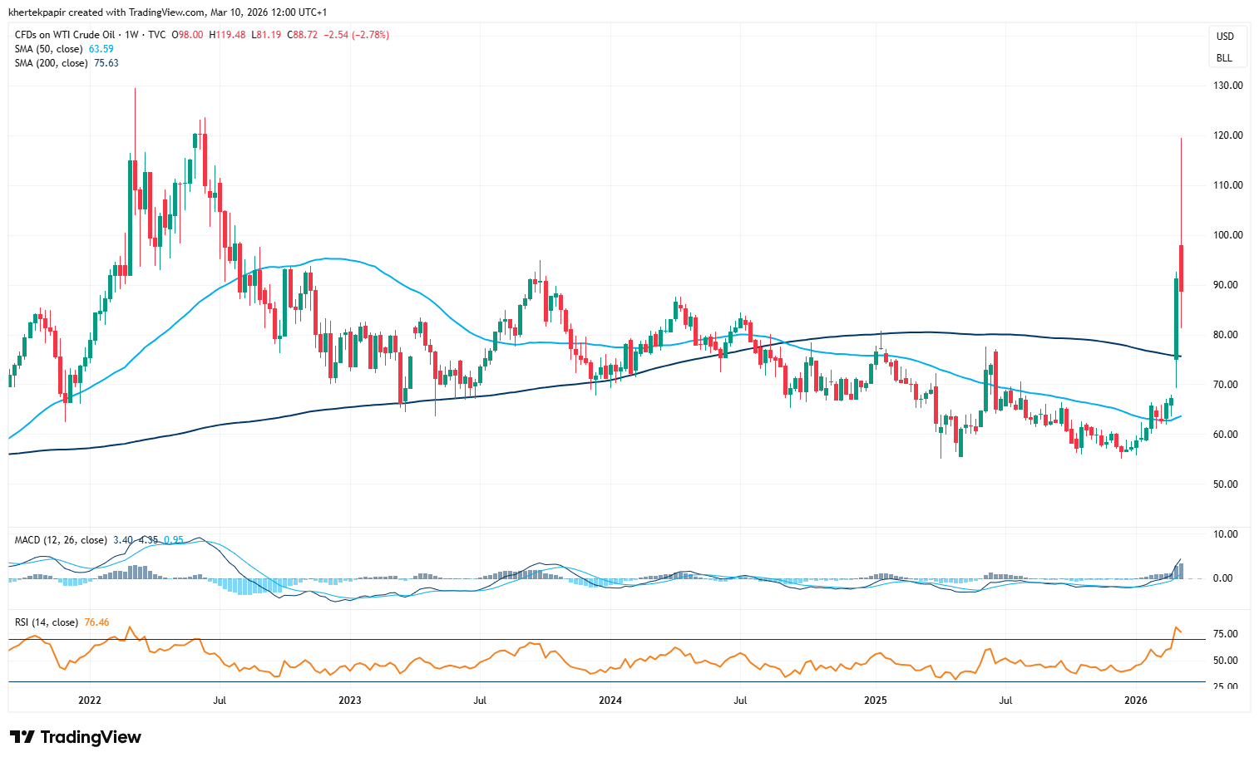Click the RSI (14, close) indicator title
The height and width of the screenshot is (762, 1259).
[x=47, y=622]
